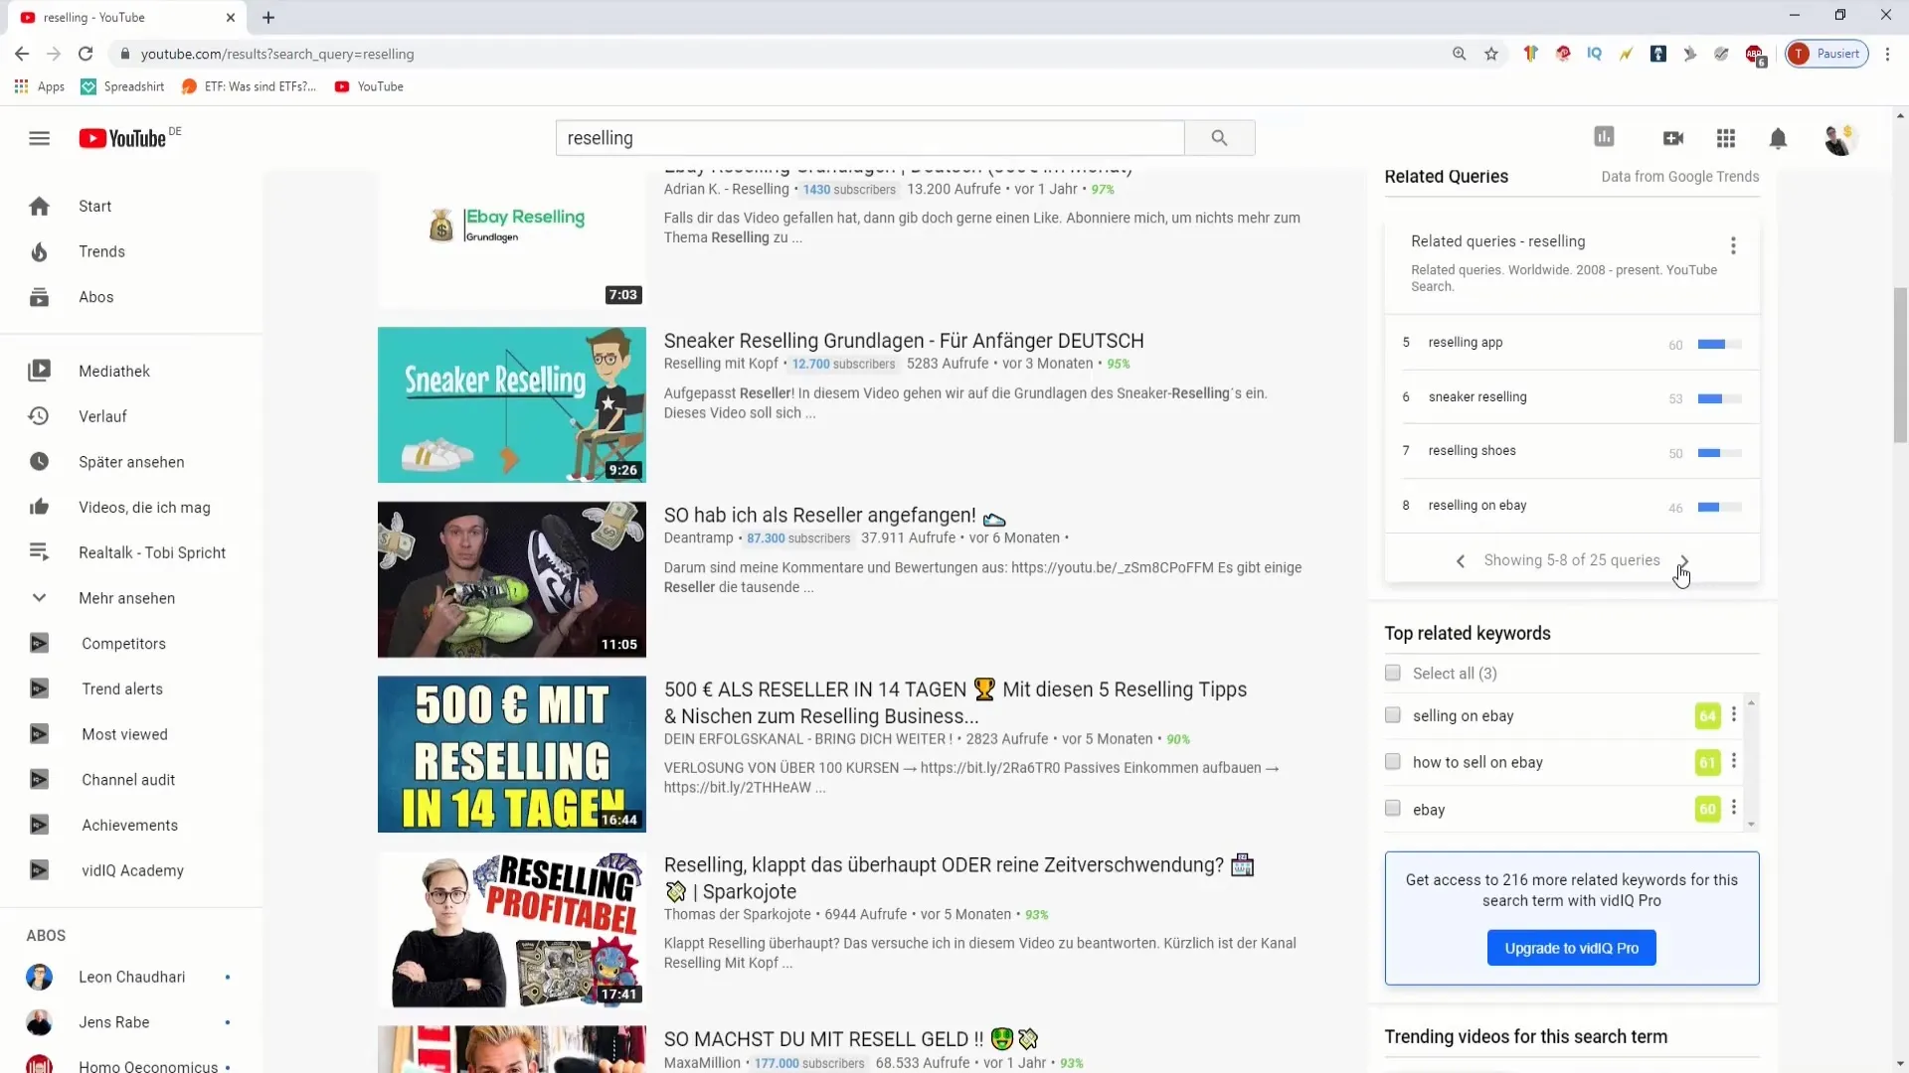
Task: Open Leon Chaudhari subscription channel
Action: (x=131, y=977)
